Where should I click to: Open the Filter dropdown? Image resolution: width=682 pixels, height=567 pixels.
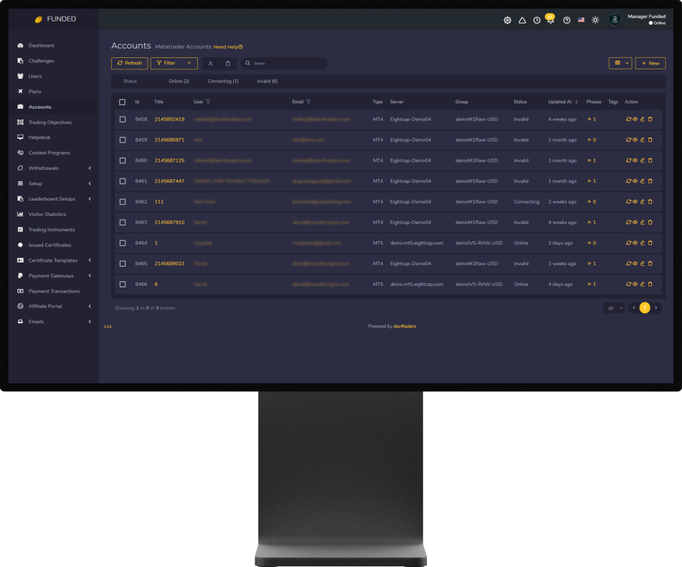[174, 63]
